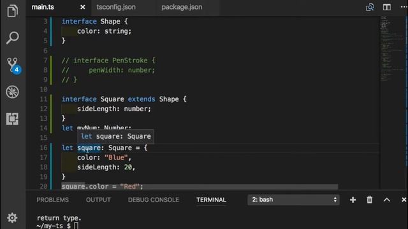408x229 pixels.
Task: Maximize the panel with the up chevron
Action: tap(387, 200)
